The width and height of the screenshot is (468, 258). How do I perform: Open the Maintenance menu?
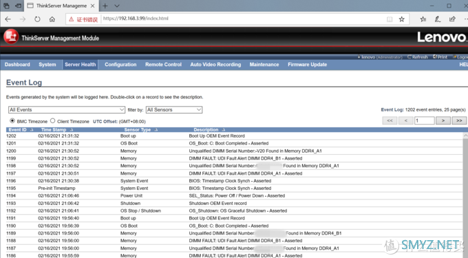[x=264, y=65]
